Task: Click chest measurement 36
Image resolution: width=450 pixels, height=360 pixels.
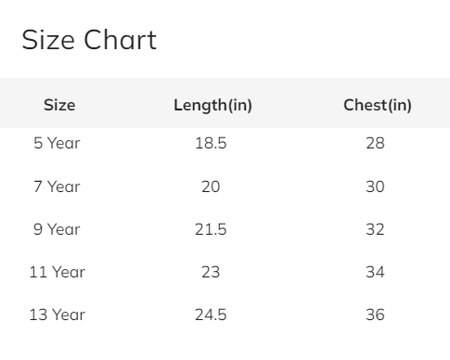Action: [375, 315]
